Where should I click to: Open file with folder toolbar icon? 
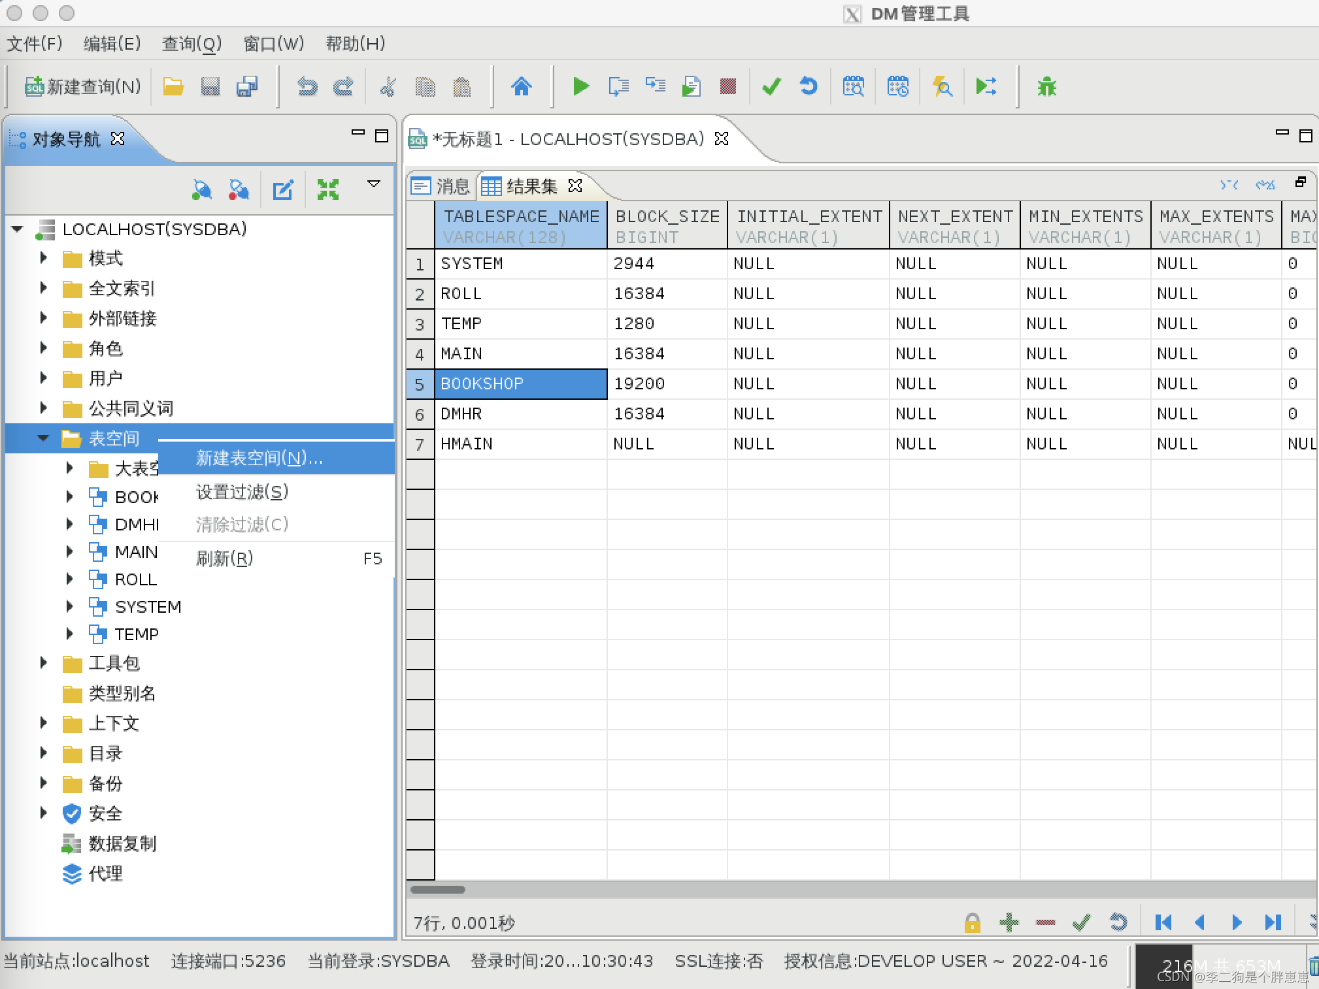pos(173,86)
